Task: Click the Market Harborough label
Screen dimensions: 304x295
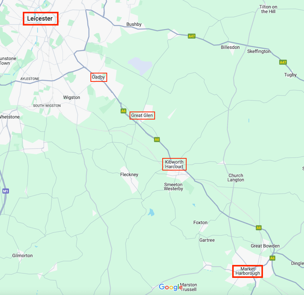Action: (248, 271)
